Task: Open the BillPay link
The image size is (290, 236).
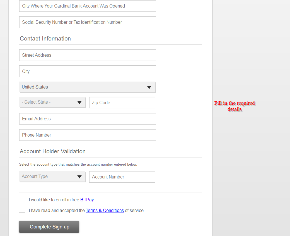Action: (87, 200)
